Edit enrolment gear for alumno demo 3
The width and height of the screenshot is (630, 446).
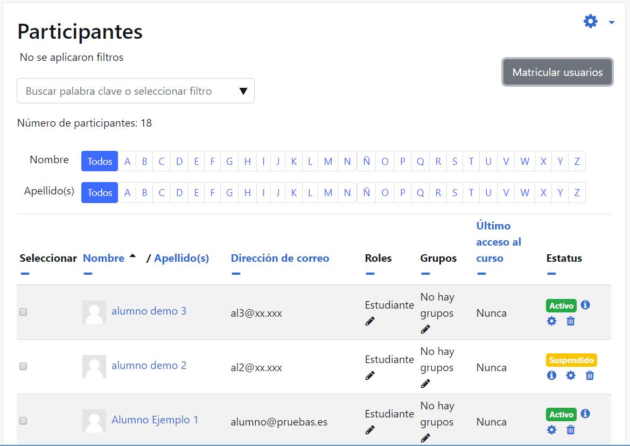point(551,321)
